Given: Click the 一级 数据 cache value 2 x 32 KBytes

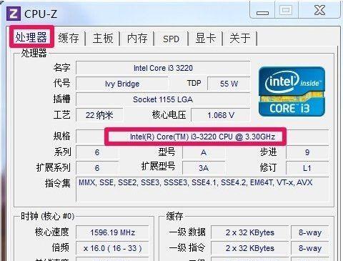Looking at the screenshot, I should point(250,232).
